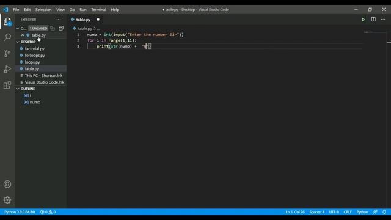Open the File menu
This screenshot has height=220, width=391.
point(16,10)
